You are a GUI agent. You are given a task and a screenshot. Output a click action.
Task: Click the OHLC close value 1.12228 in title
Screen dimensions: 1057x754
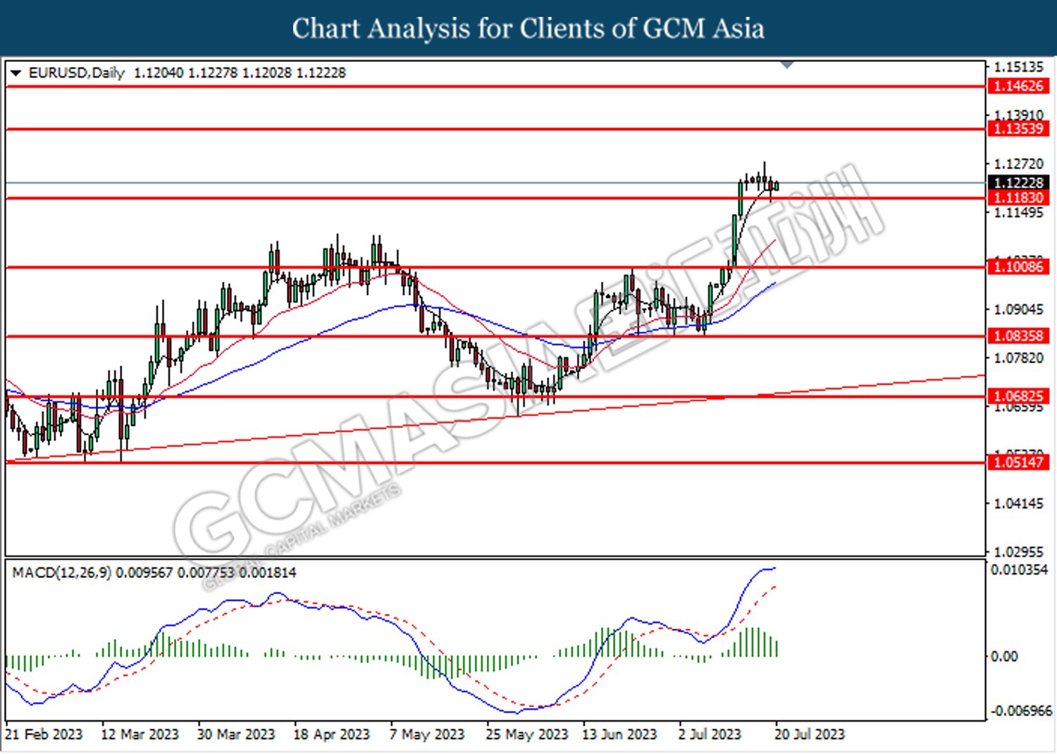321,73
